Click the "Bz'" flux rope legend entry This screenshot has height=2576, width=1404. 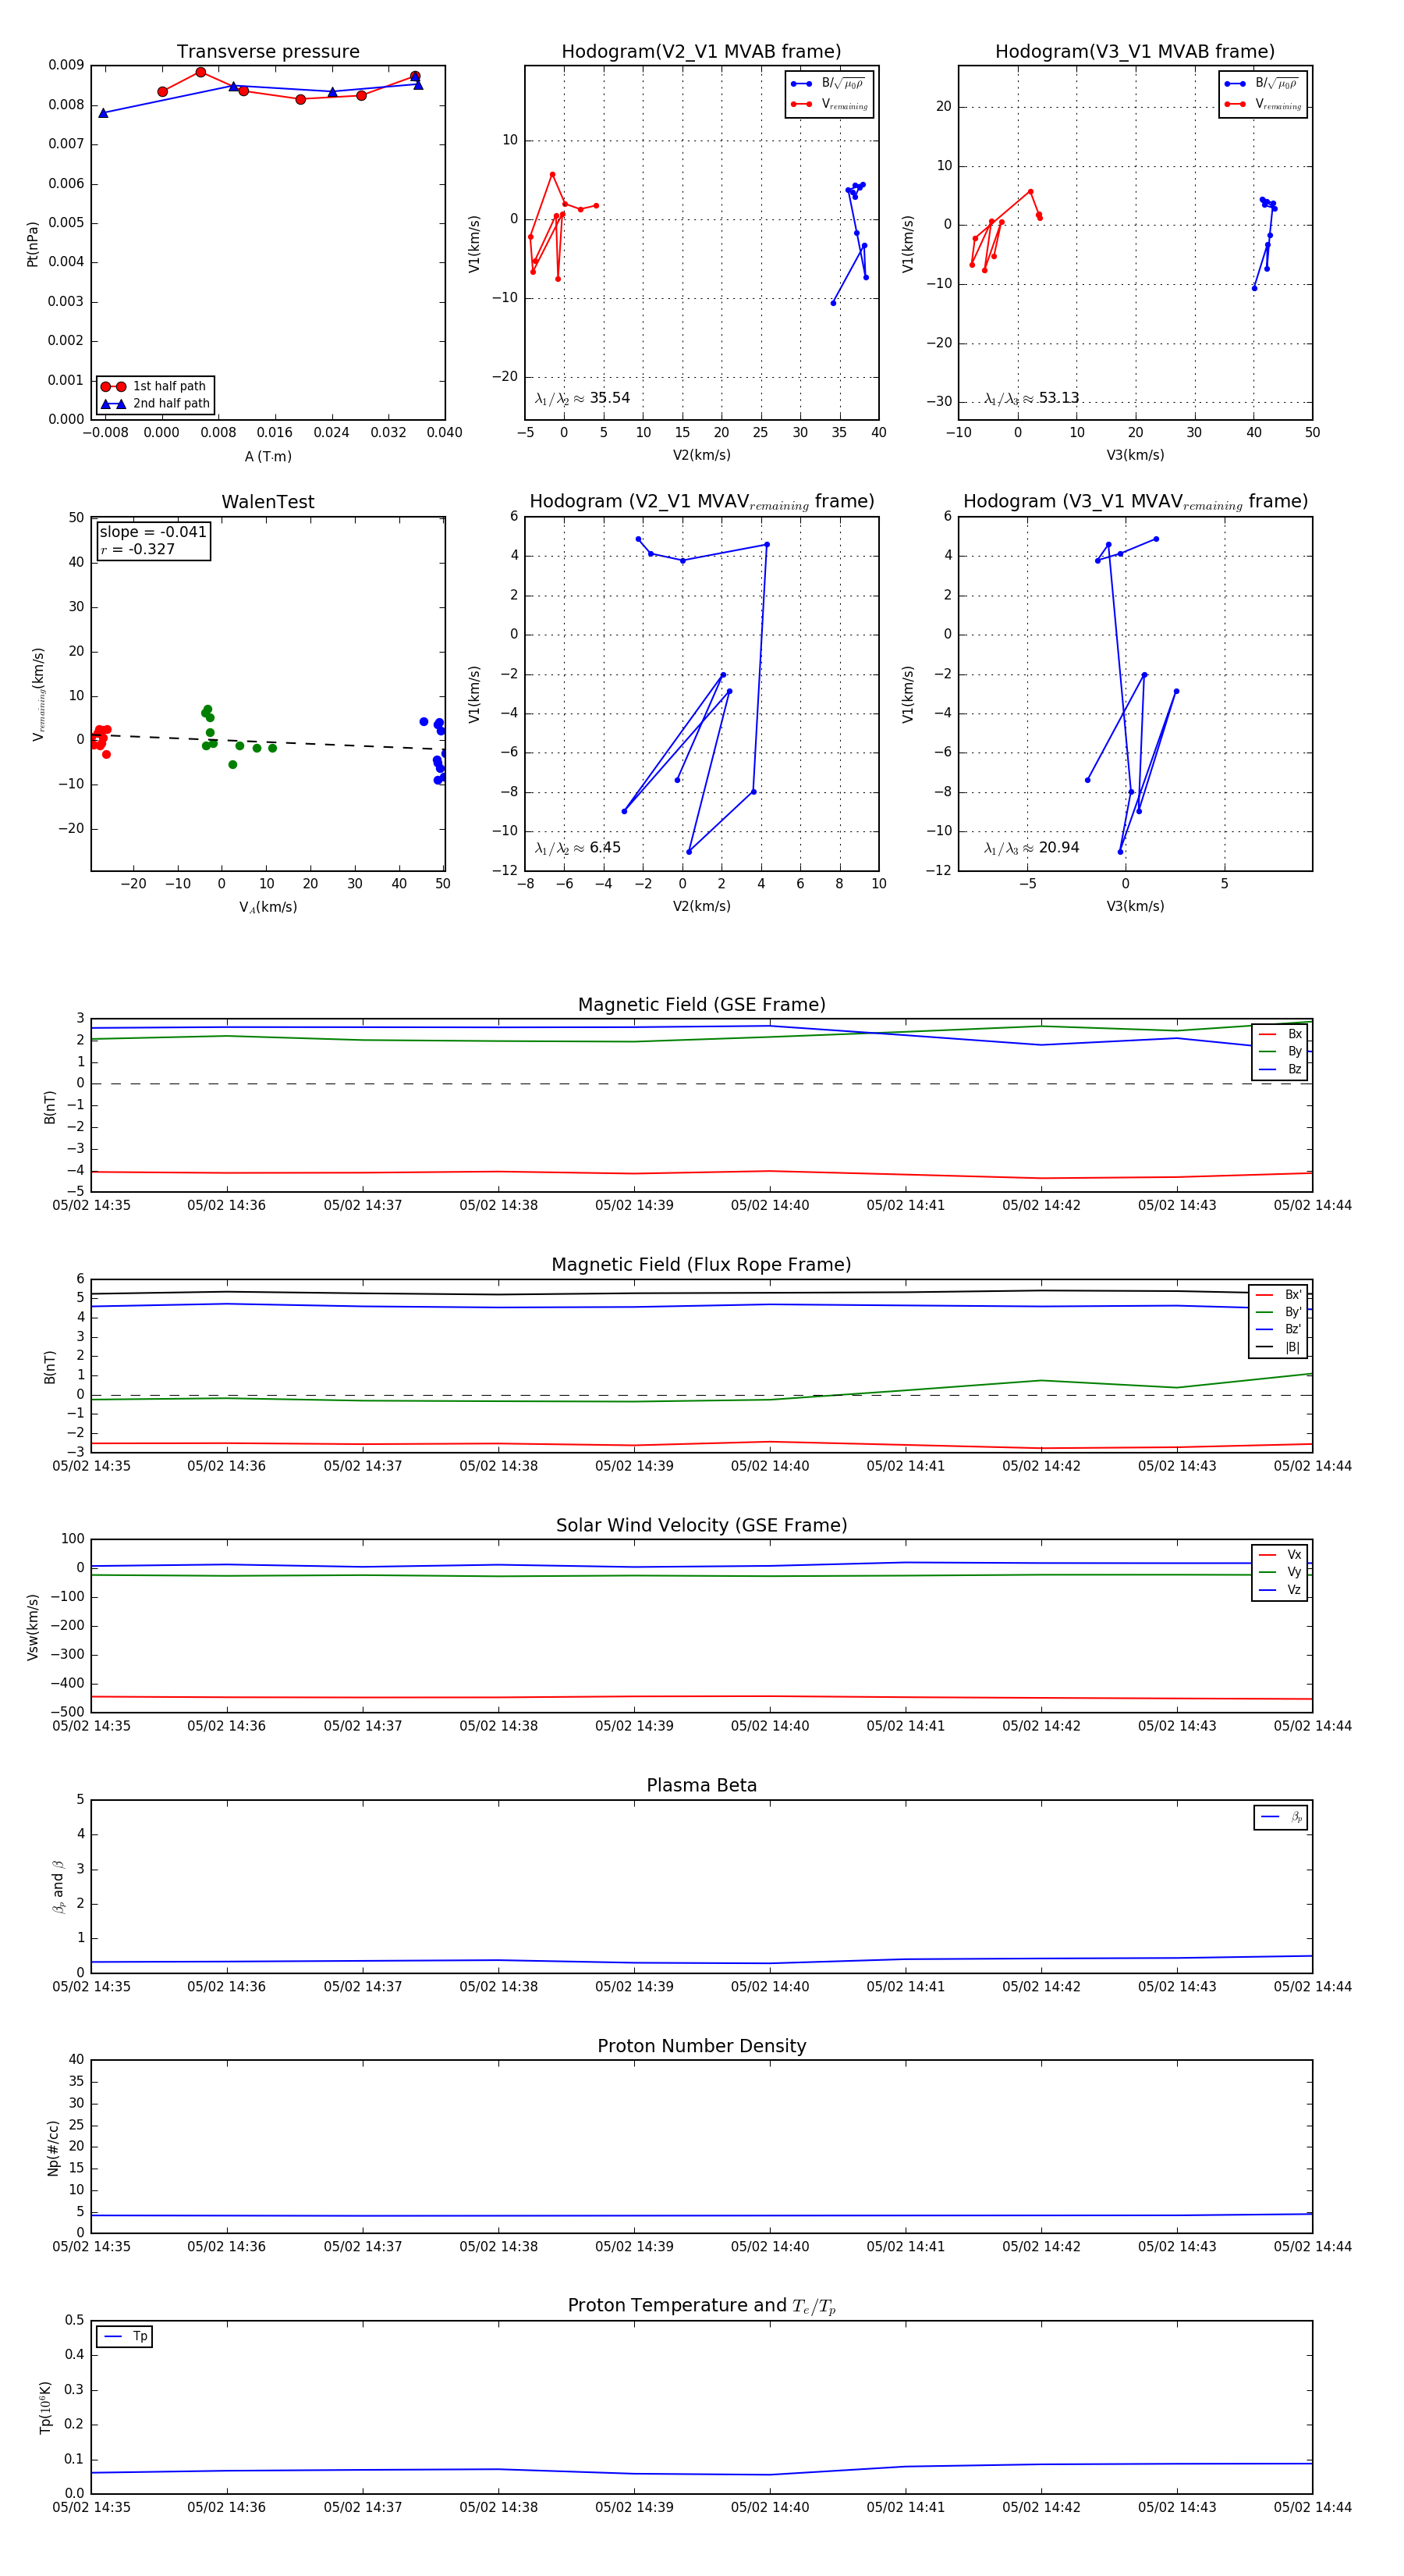click(1279, 1329)
